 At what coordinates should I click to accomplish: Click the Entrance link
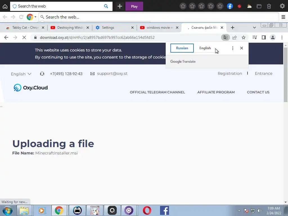tap(264, 73)
